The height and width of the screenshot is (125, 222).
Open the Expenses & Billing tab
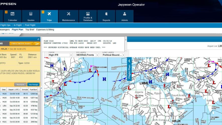pyautogui.click(x=45, y=29)
